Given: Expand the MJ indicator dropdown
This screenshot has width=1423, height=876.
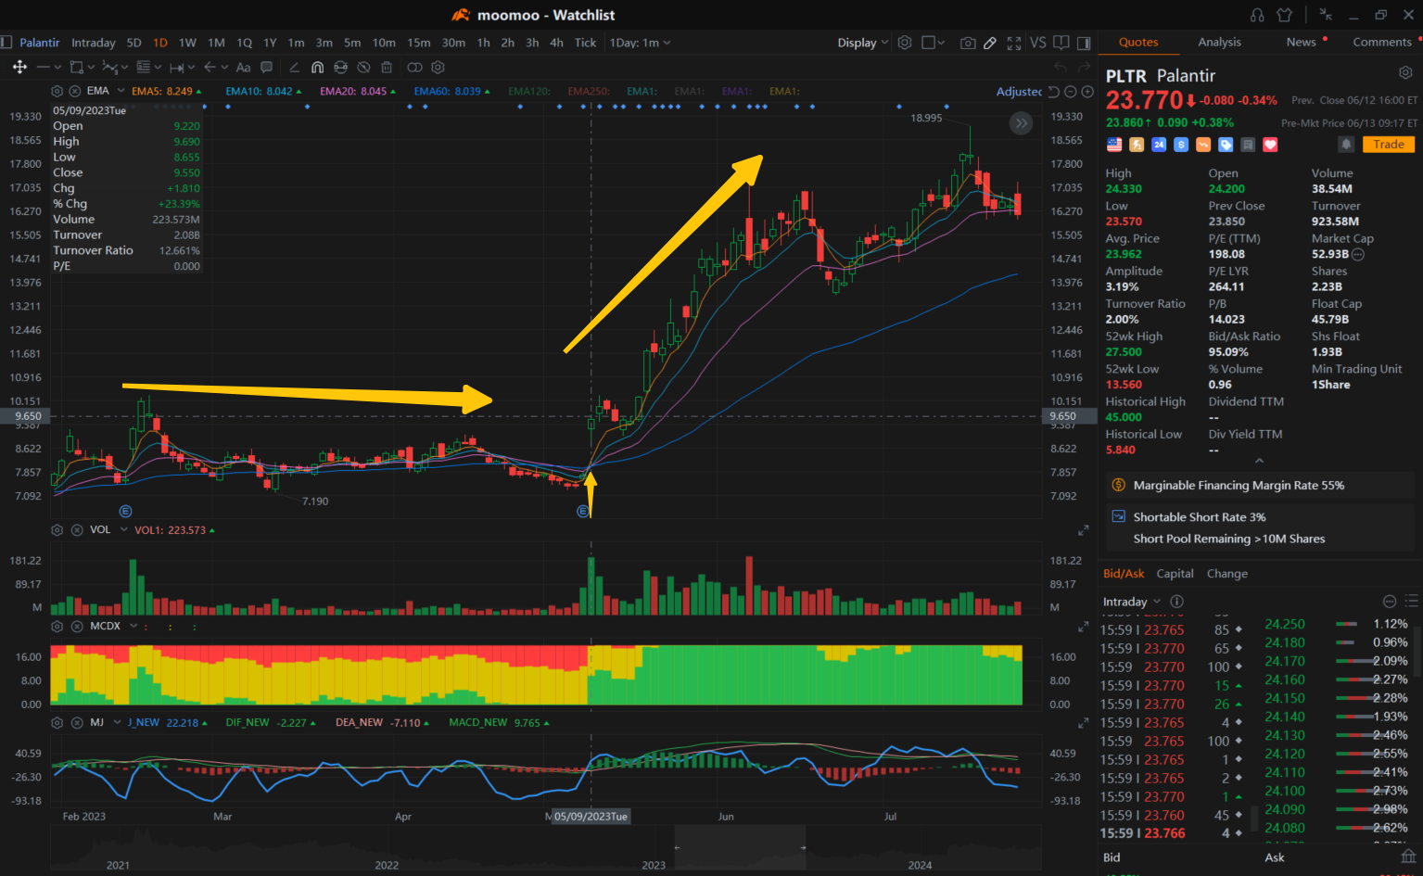Looking at the screenshot, I should click(117, 722).
